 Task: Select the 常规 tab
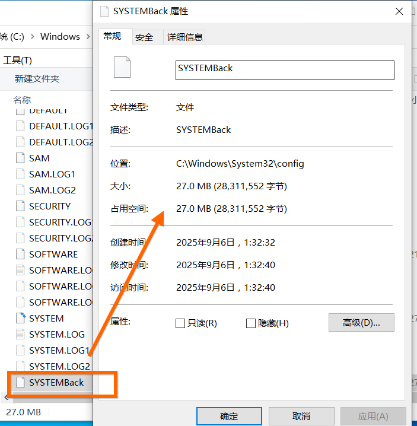(112, 36)
